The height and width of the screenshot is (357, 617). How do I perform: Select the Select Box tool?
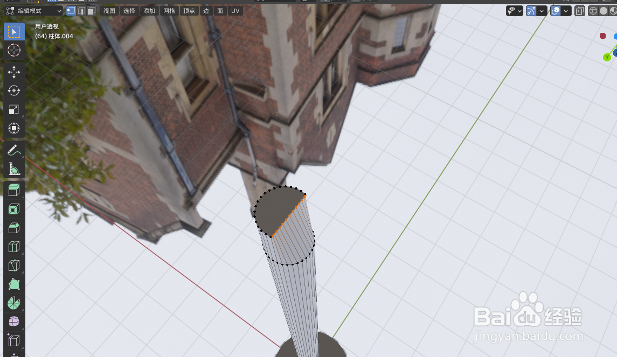[x=14, y=31]
